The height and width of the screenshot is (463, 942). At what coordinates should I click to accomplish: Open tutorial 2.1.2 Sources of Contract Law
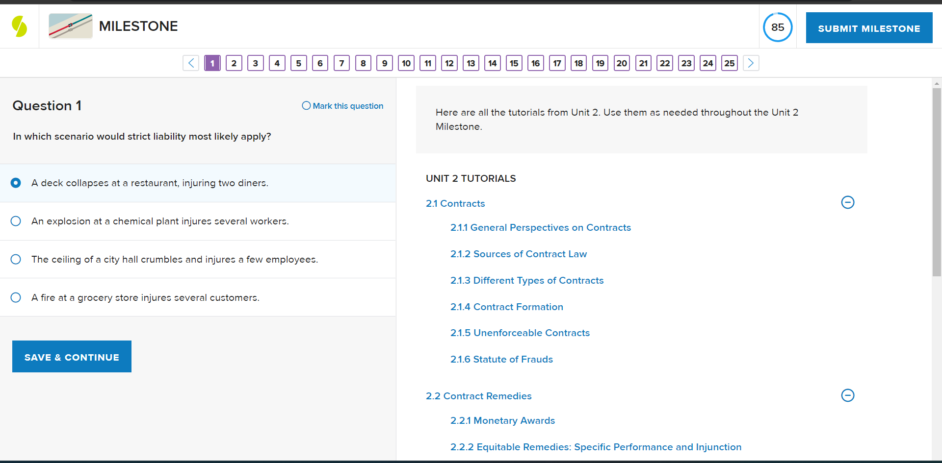(x=519, y=254)
